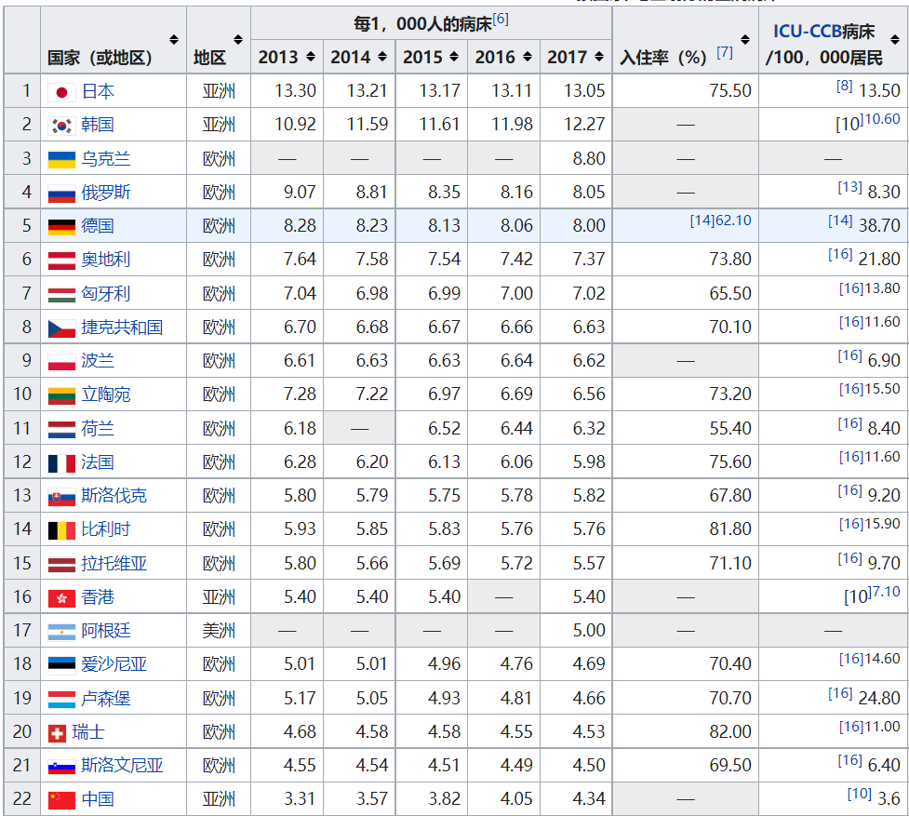Open the 捷克共和国 country link
This screenshot has height=816, width=909.
pyautogui.click(x=122, y=327)
